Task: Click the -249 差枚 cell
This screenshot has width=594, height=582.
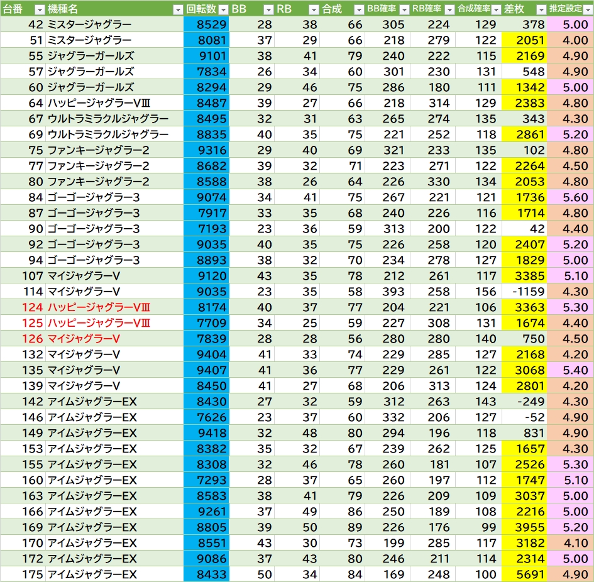Action: 524,402
